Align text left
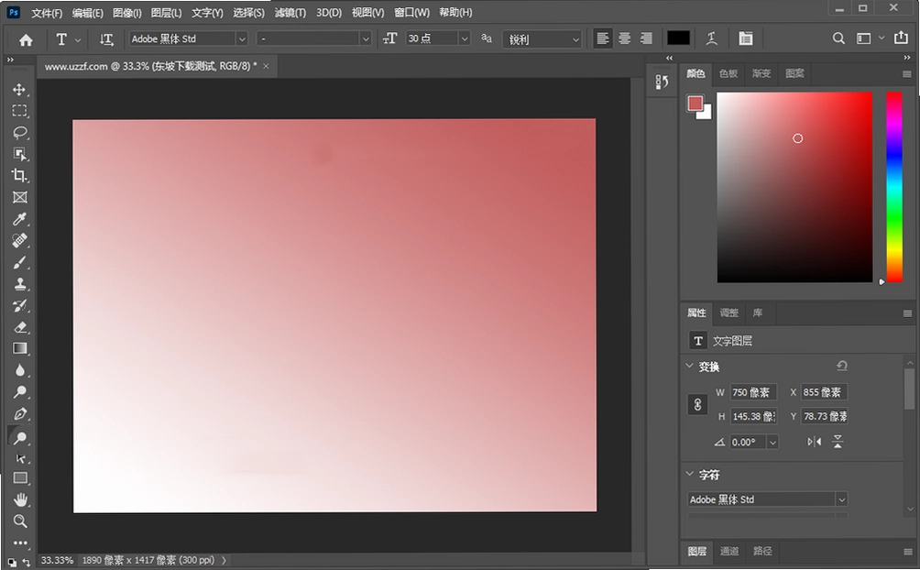The width and height of the screenshot is (920, 570). pyautogui.click(x=603, y=38)
